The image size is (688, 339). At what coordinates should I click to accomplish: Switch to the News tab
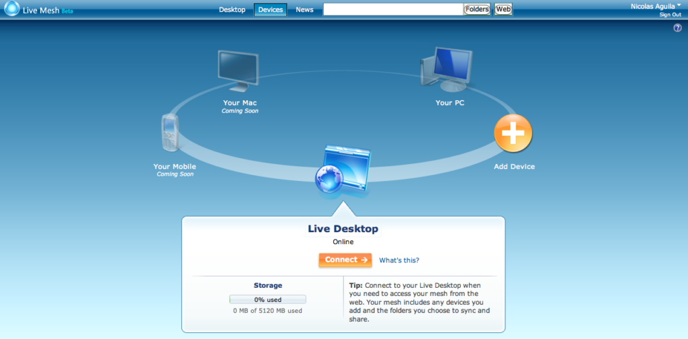pyautogui.click(x=304, y=9)
